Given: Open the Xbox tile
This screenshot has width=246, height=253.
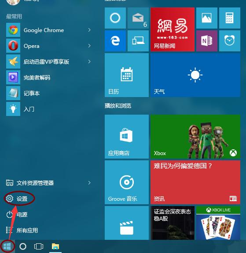Looking at the screenshot, I should point(195,137).
